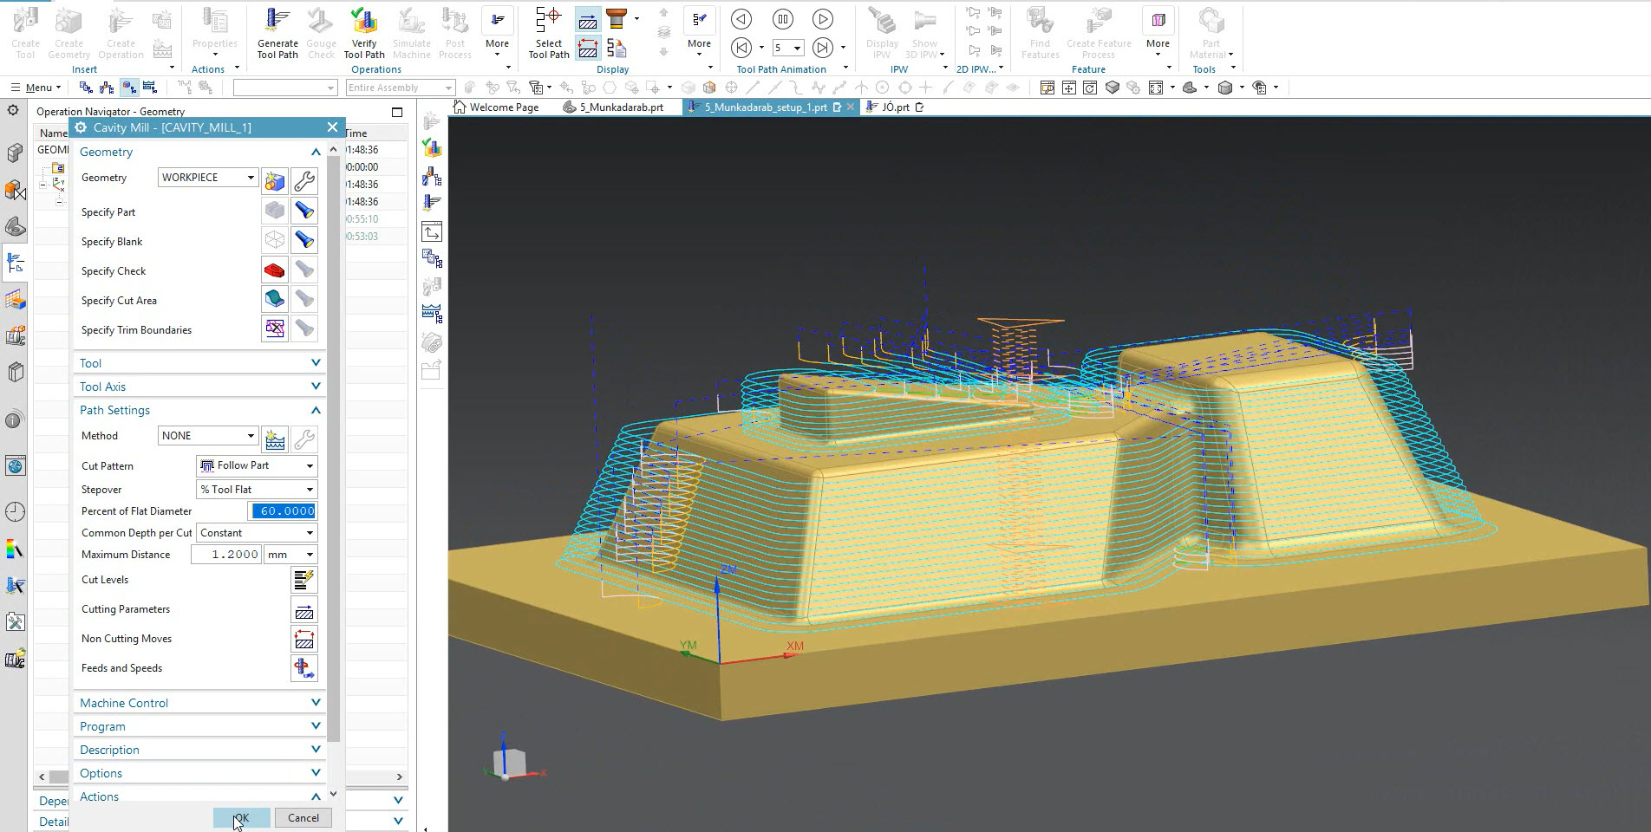Viewport: 1651px width, 832px height.
Task: Display Specify Part geometry with flashlight icon
Action: [303, 211]
